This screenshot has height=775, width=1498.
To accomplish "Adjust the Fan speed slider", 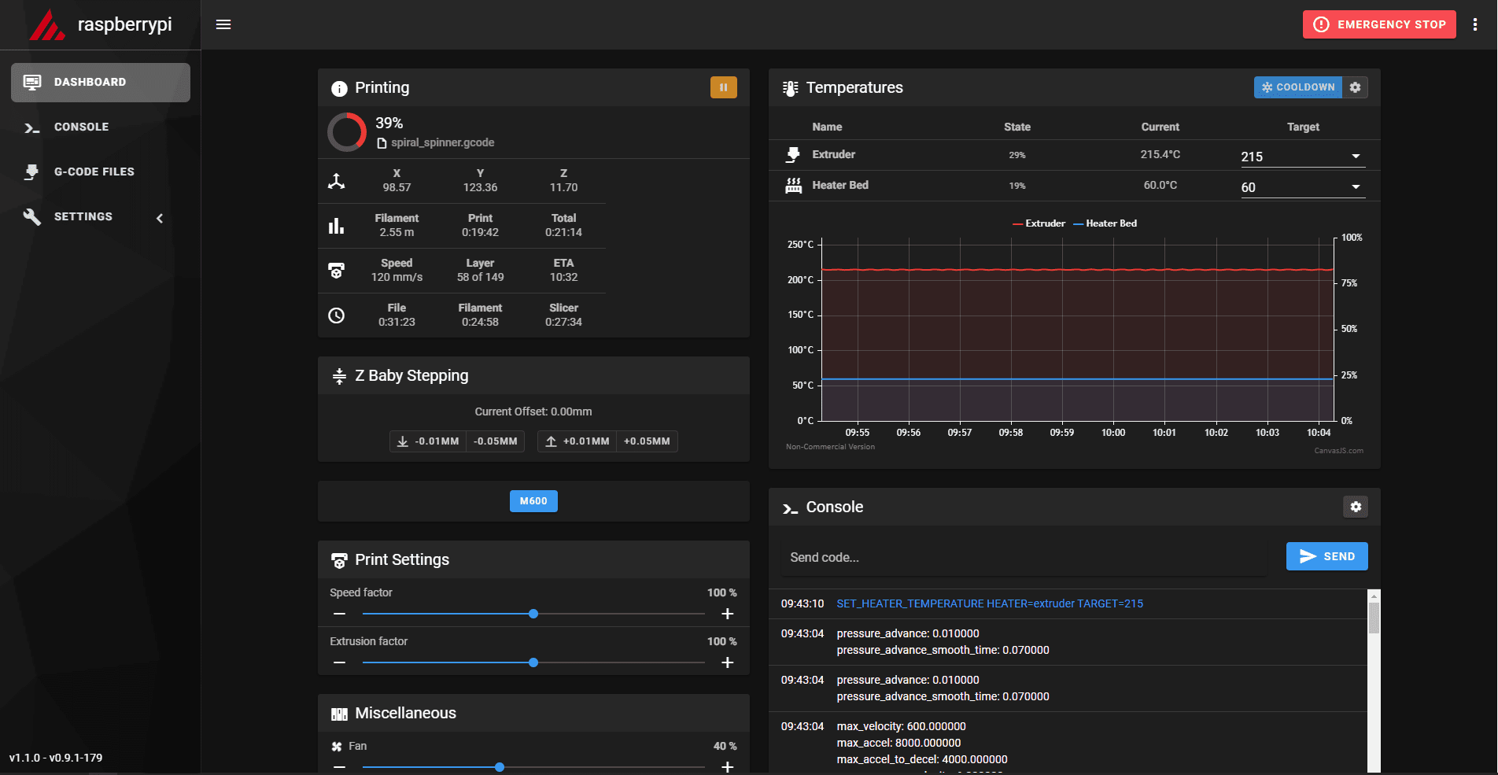I will [533, 767].
